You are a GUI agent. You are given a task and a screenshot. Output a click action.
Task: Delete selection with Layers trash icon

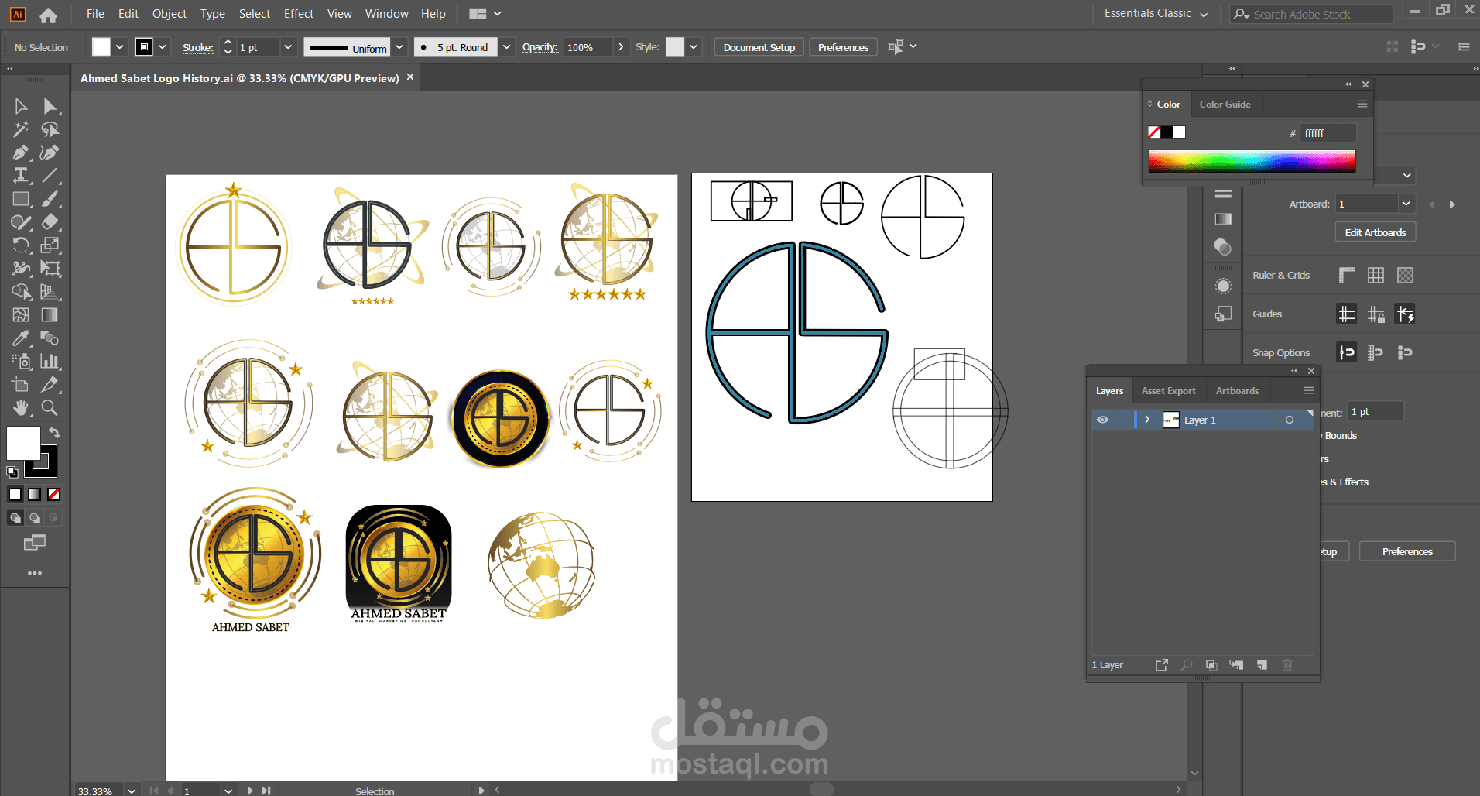[x=1287, y=665]
